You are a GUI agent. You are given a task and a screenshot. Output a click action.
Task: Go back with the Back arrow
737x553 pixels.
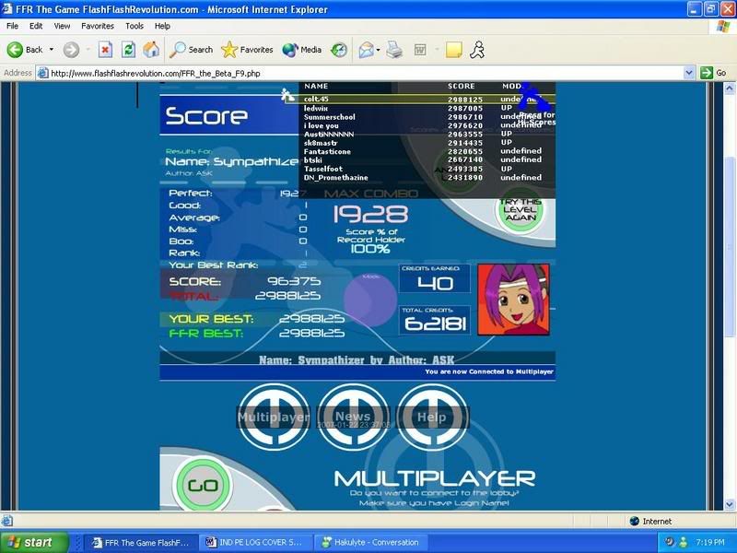click(x=25, y=50)
